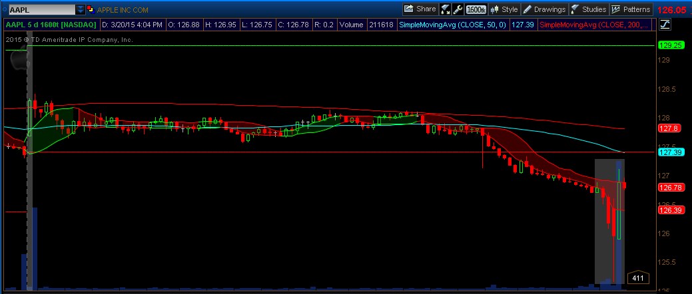Screen dimensions: 692x294
Task: Open the Drawings menu
Action: [x=544, y=9]
